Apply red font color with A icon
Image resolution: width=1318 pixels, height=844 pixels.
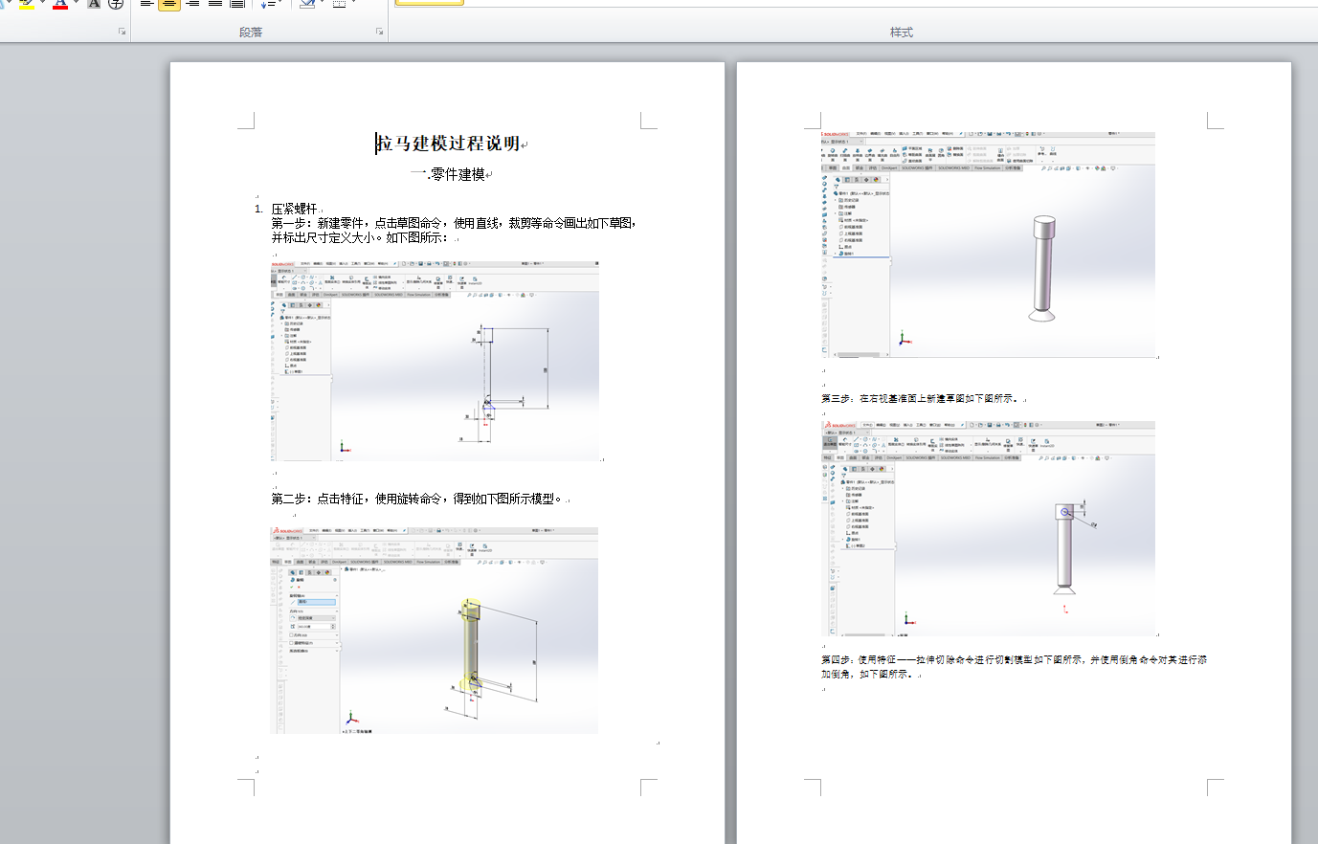click(x=60, y=4)
